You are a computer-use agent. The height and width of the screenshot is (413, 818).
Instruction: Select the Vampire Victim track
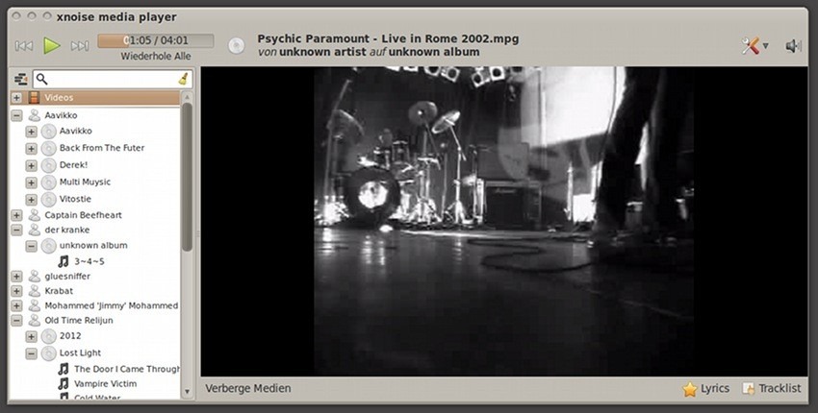pyautogui.click(x=106, y=384)
